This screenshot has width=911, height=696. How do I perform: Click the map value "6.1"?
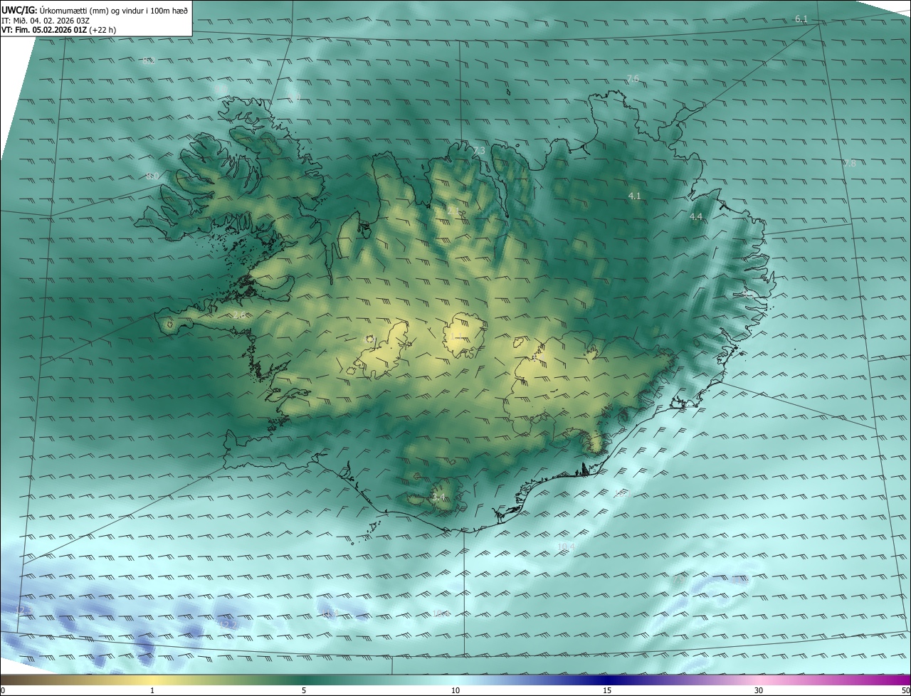[x=801, y=19]
